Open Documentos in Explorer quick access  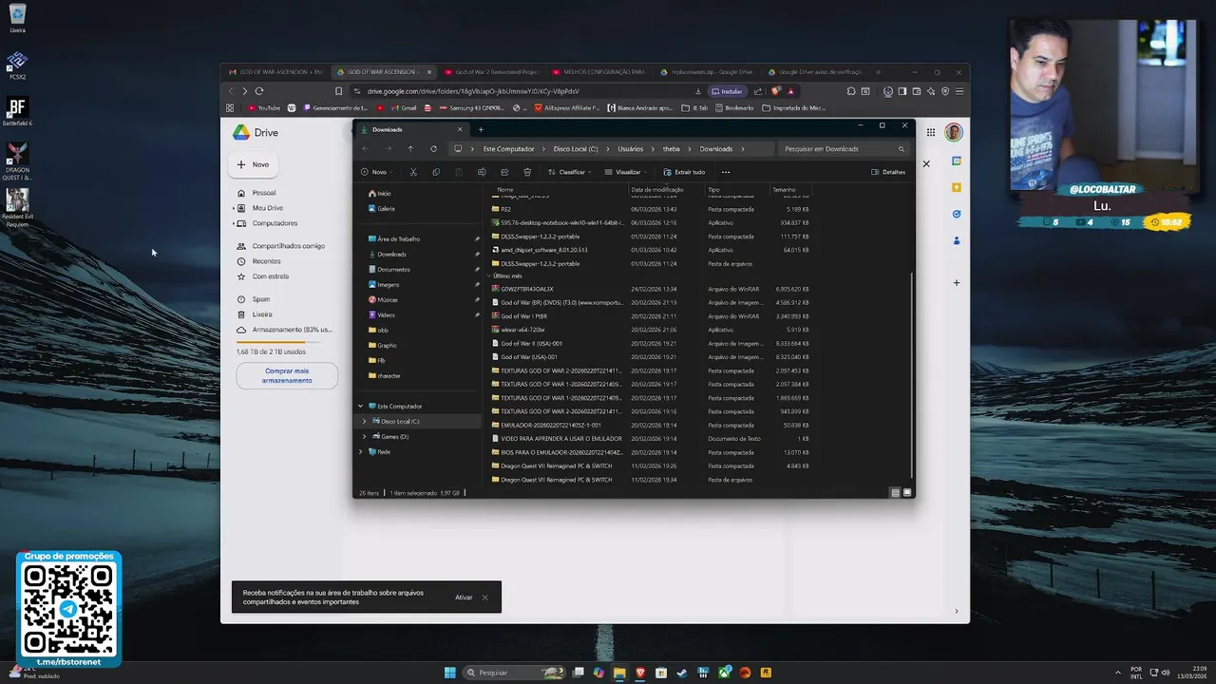(393, 270)
